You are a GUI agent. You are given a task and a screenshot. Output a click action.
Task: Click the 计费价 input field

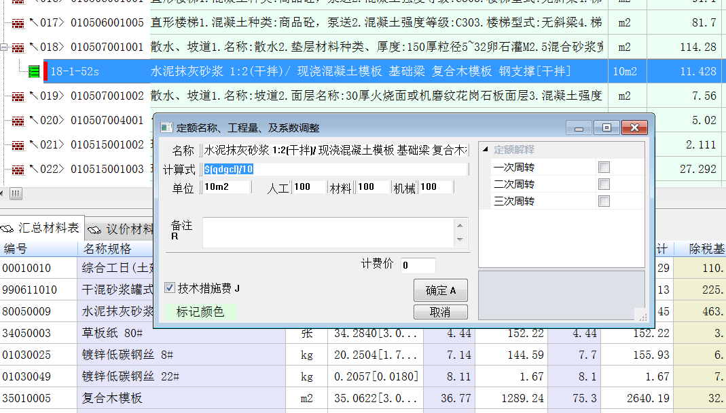click(418, 265)
